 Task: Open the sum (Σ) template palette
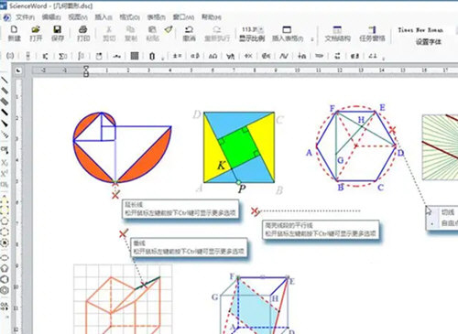pyautogui.click(x=63, y=56)
